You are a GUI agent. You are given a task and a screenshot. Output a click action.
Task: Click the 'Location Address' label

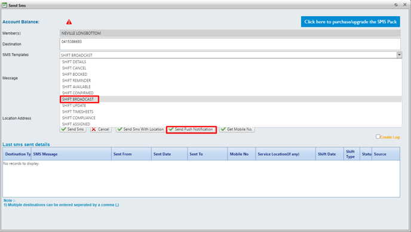tap(17, 118)
